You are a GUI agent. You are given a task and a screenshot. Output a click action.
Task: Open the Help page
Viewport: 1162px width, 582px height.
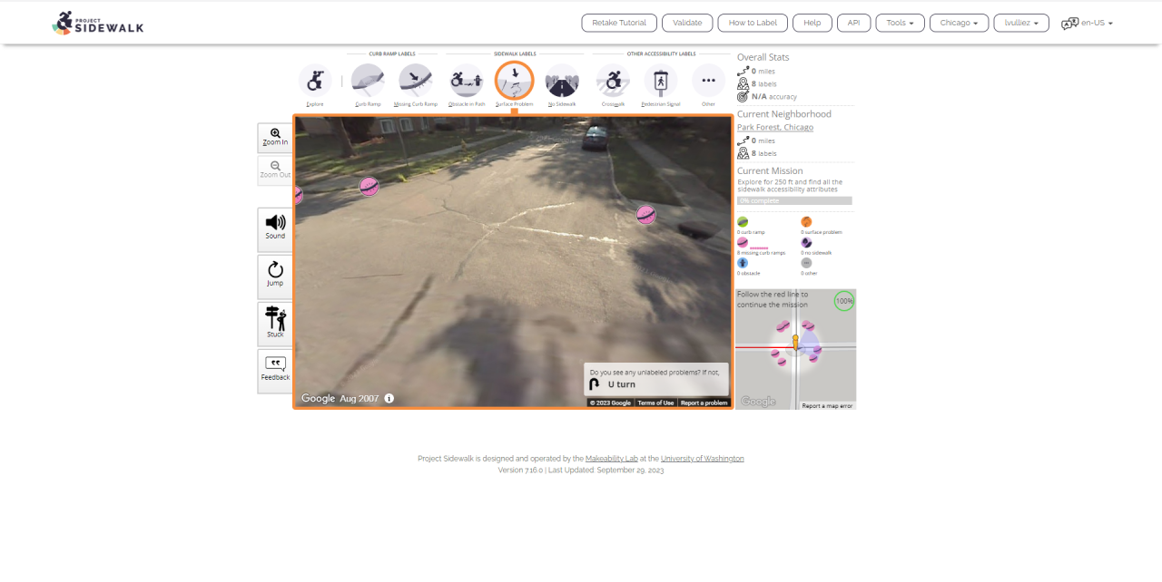812,23
